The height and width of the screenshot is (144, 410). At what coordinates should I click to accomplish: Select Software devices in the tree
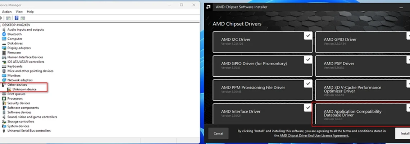point(19,112)
